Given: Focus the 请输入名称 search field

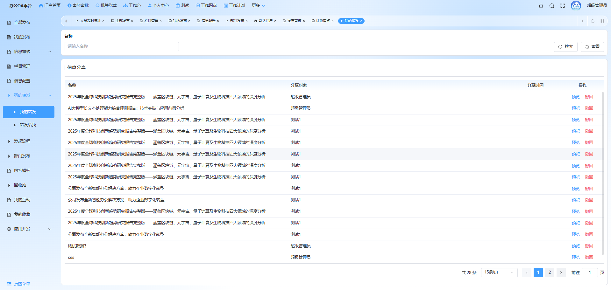Looking at the screenshot, I should pyautogui.click(x=122, y=46).
